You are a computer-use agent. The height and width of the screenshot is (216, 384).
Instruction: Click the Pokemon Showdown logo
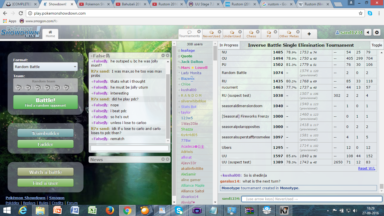(x=21, y=32)
